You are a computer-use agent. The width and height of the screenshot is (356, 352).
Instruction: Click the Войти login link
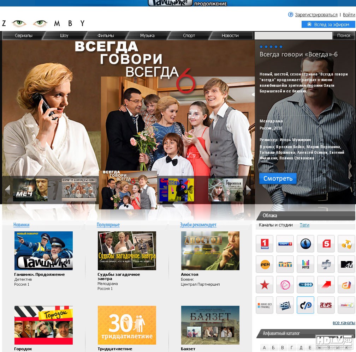pos(349,15)
